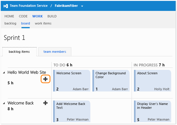
Task: Open the Welcome Back backlog item
Action: [21, 103]
